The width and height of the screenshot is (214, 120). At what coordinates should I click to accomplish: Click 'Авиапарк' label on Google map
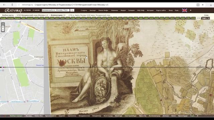pyautogui.click(x=40, y=65)
